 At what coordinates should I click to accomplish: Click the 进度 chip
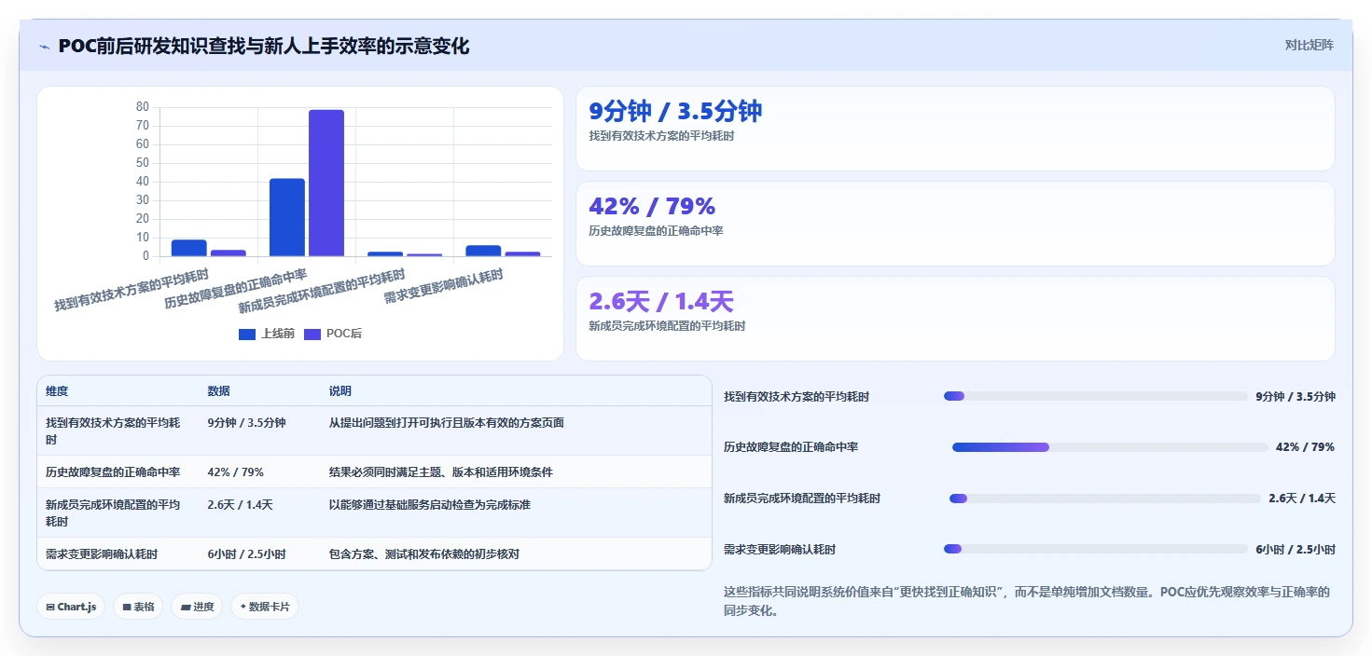click(x=197, y=607)
